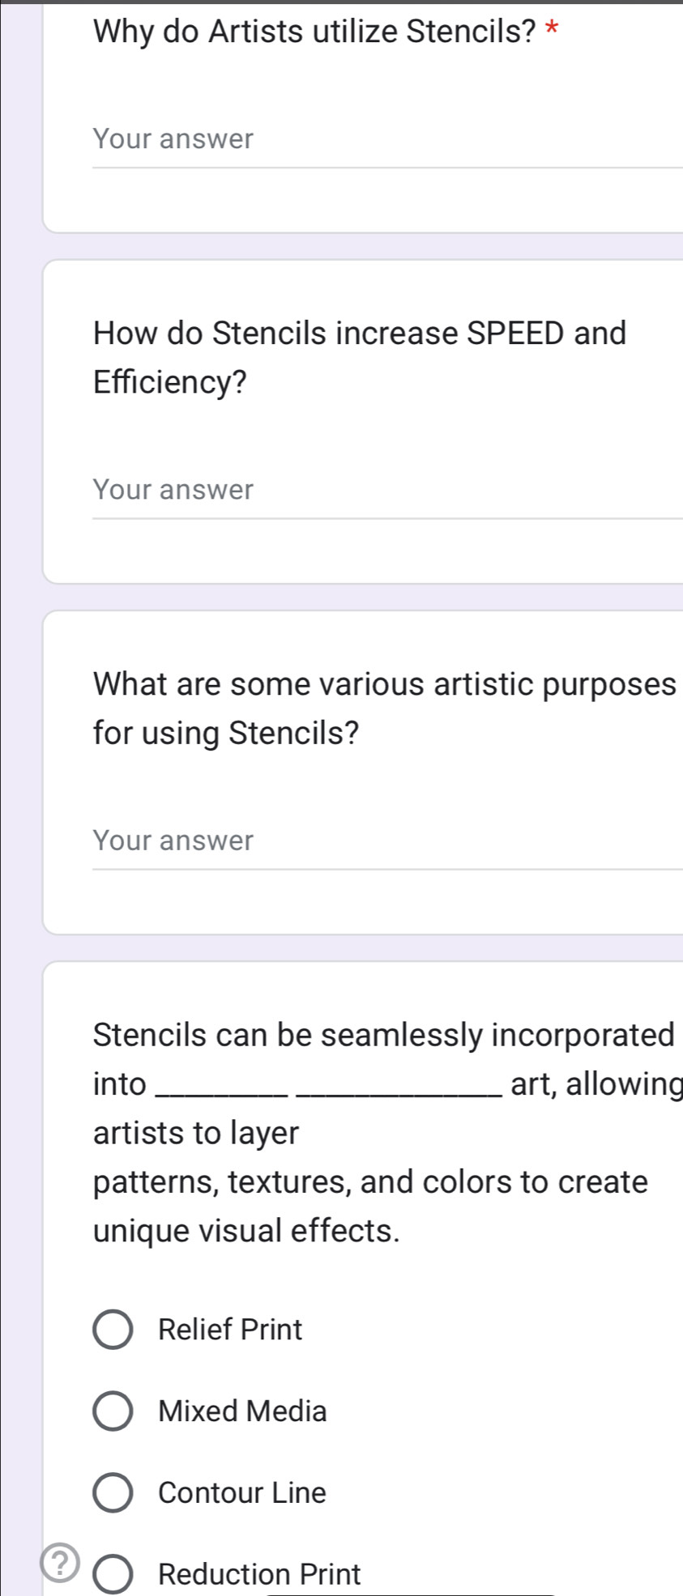Click the 'Contour Line' option label text

[242, 1492]
